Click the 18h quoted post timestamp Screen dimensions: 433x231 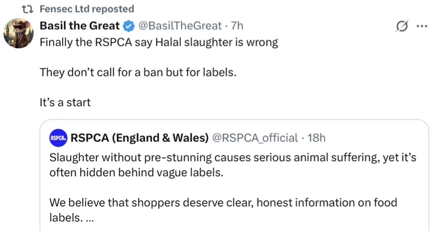tap(316, 138)
